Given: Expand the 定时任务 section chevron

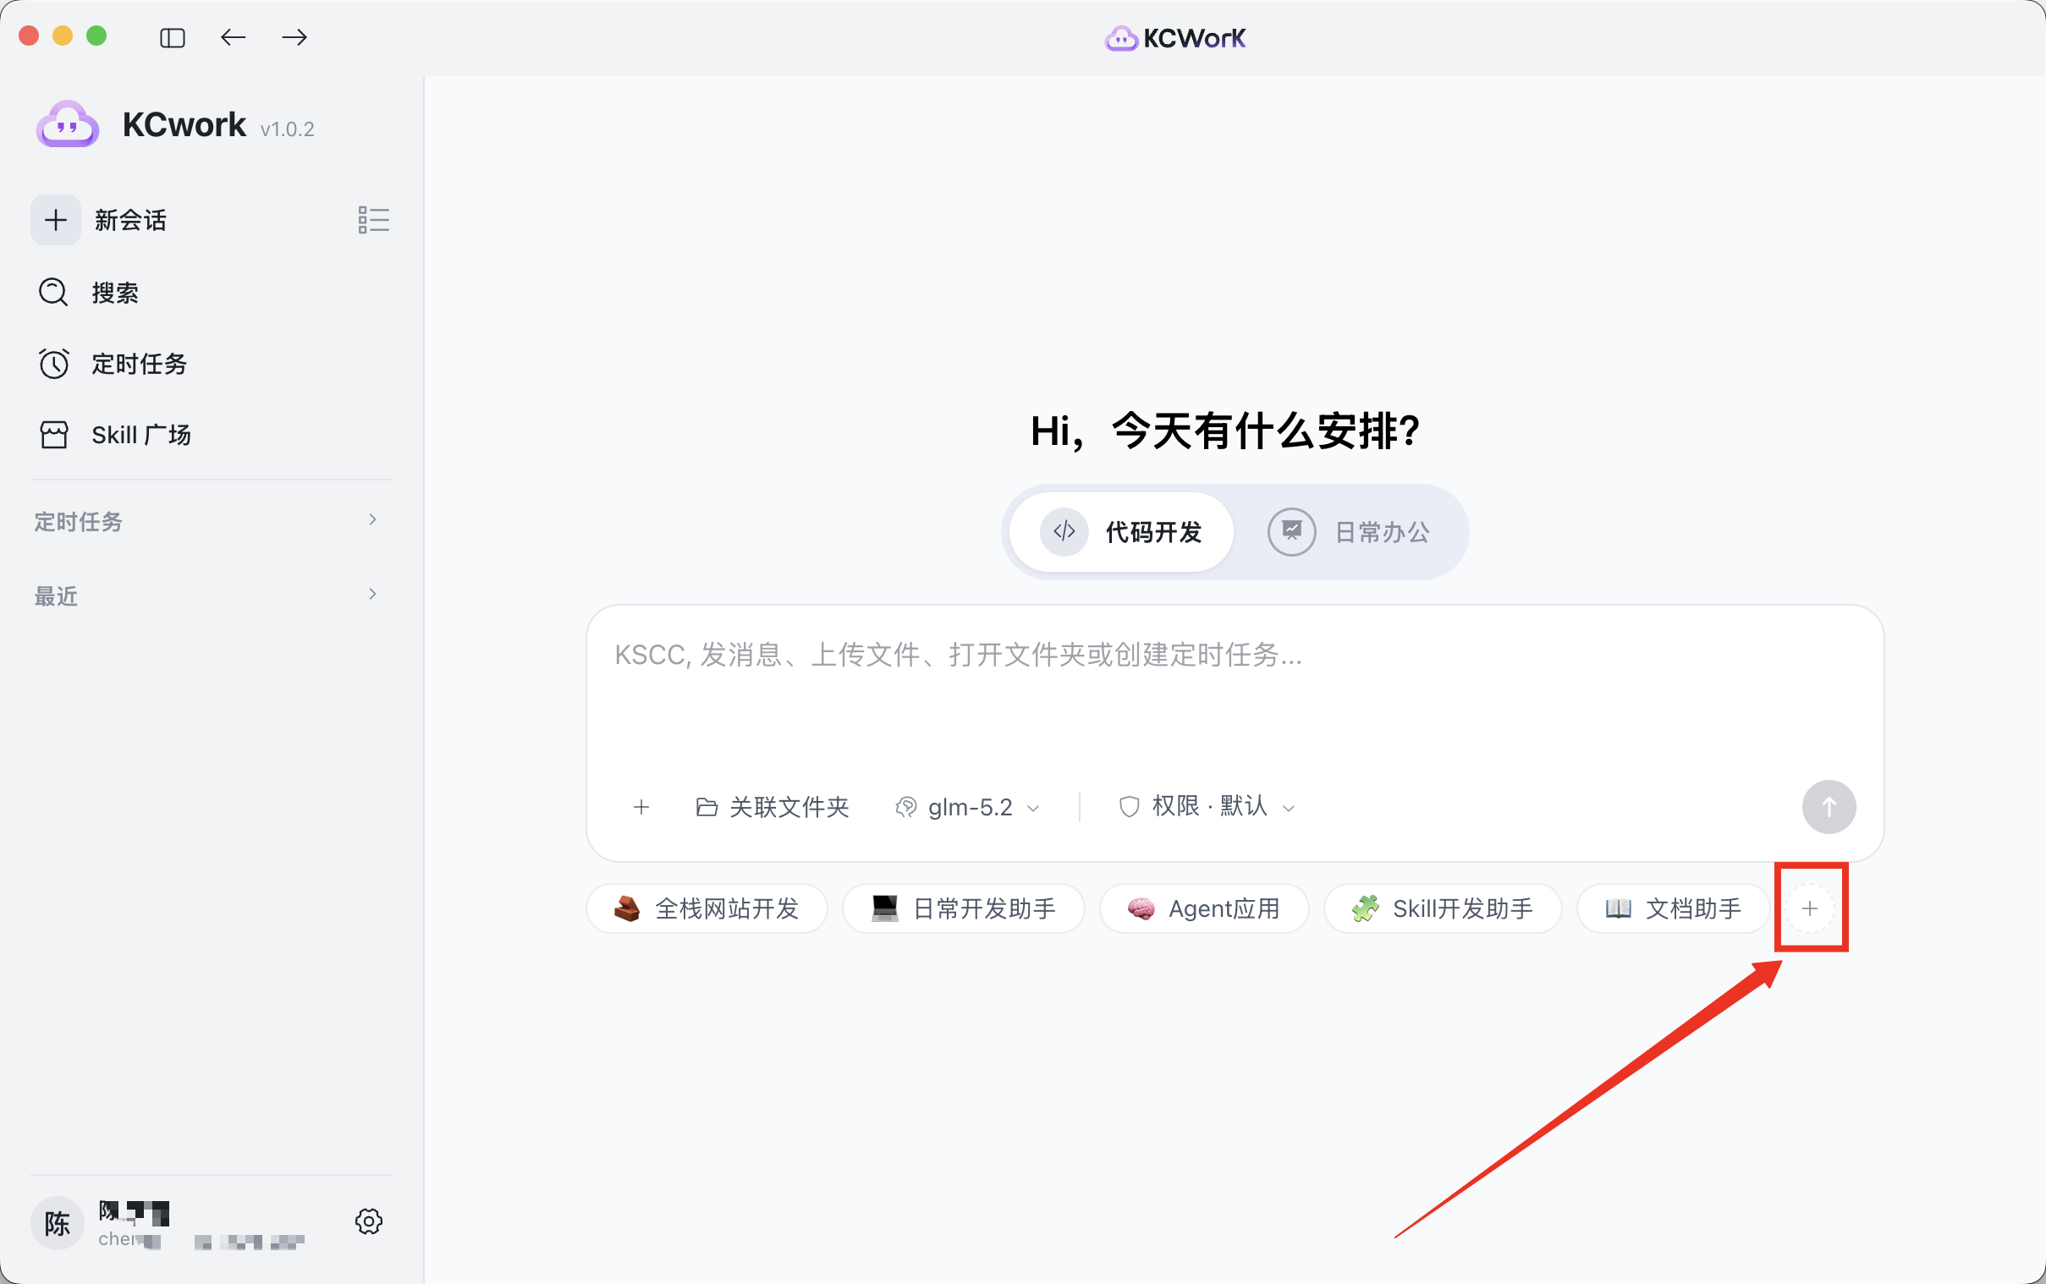Looking at the screenshot, I should point(372,519).
